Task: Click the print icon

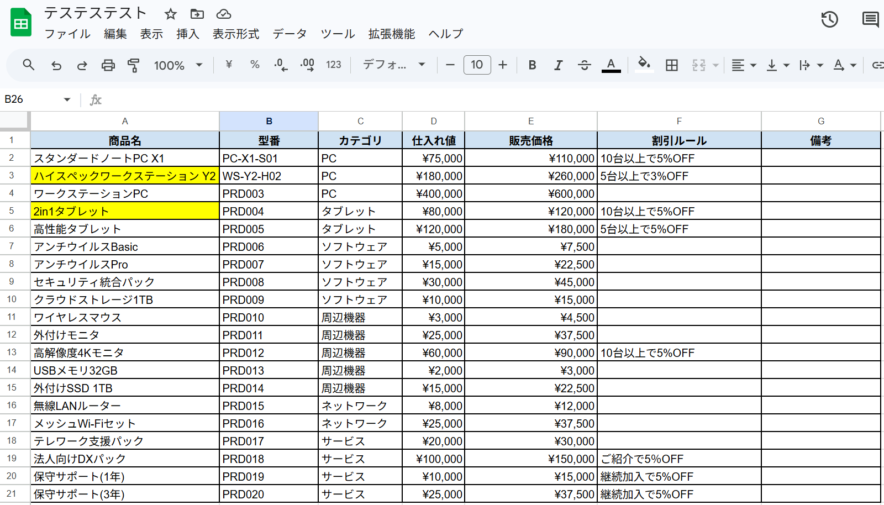Action: (108, 65)
